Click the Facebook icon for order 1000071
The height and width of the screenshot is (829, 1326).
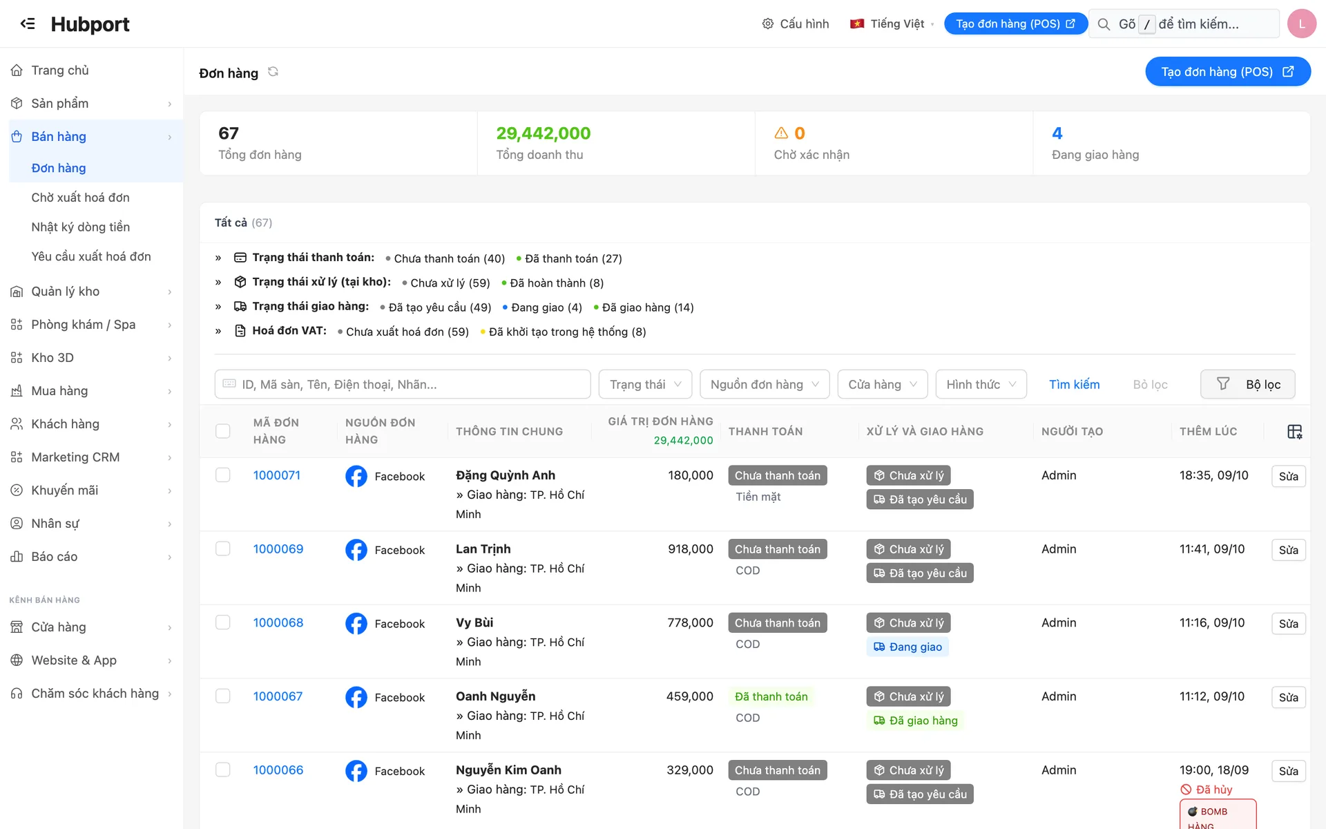(356, 476)
